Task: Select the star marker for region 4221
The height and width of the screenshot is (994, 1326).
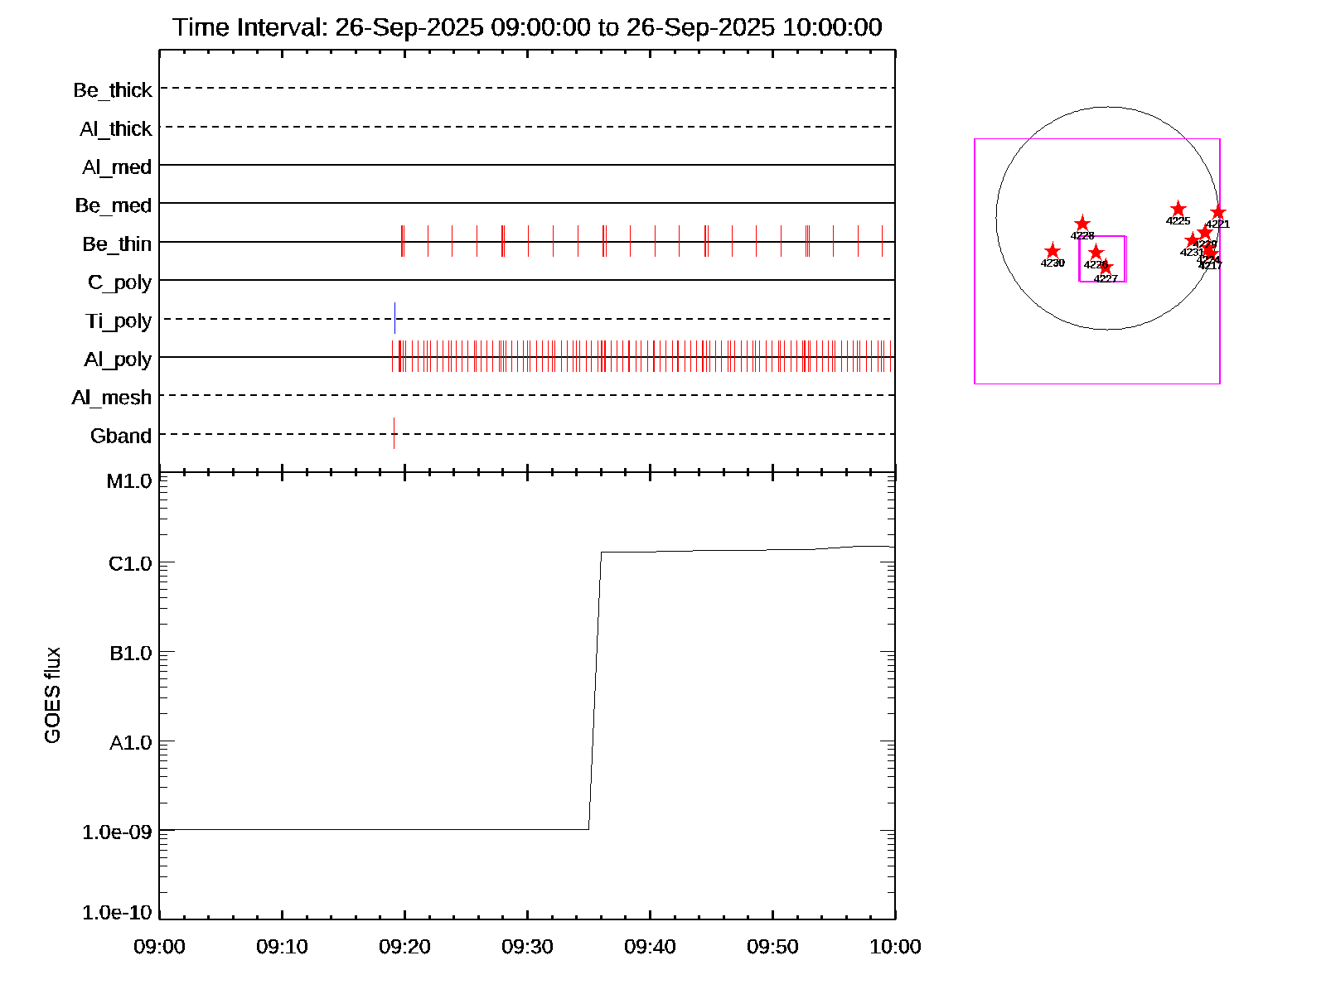Action: (1217, 213)
